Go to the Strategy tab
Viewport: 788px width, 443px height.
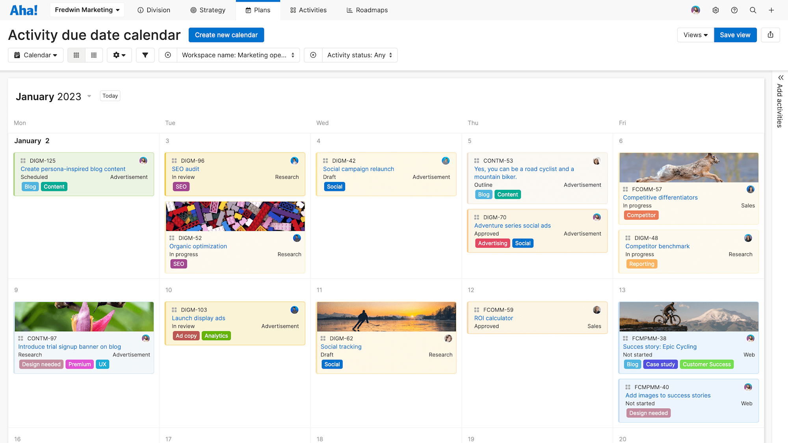coord(208,10)
